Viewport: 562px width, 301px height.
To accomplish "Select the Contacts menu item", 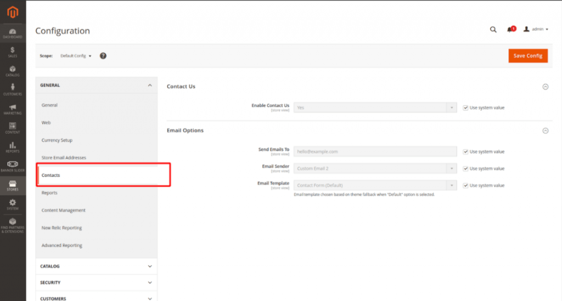I will click(x=51, y=175).
